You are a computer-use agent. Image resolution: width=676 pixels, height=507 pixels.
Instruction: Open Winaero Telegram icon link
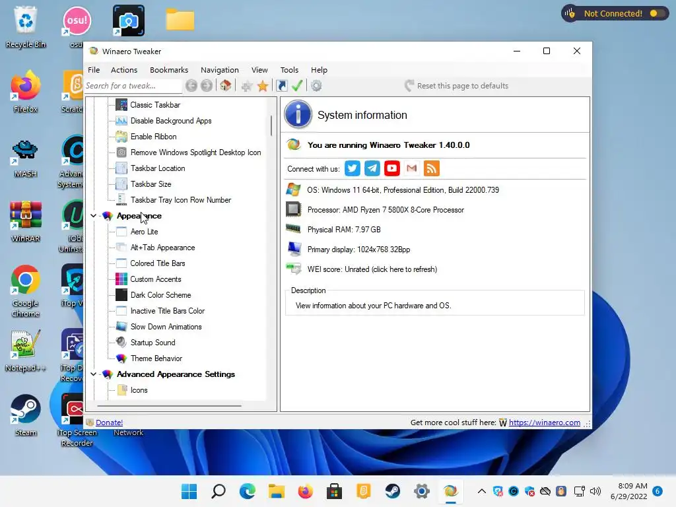(372, 168)
